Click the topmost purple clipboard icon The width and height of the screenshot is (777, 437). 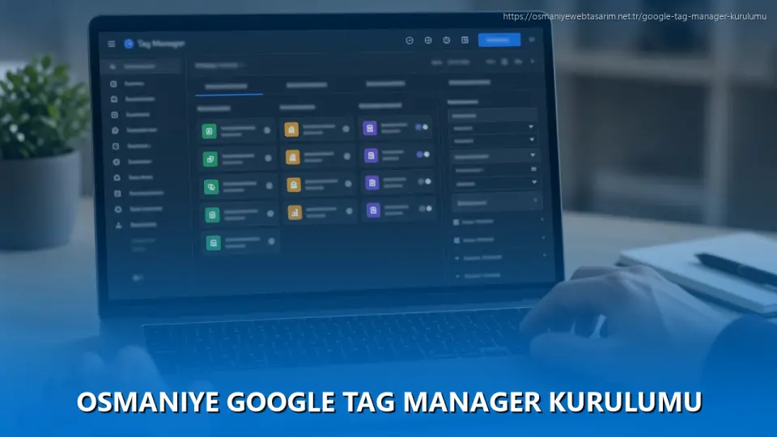pyautogui.click(x=370, y=129)
